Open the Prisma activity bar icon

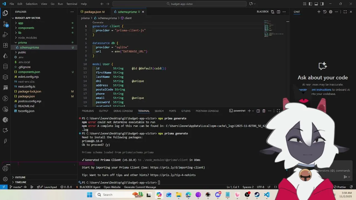tap(5, 56)
